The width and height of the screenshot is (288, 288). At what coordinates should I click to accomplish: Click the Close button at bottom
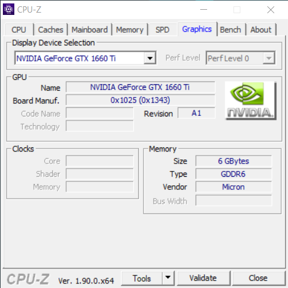tap(258, 278)
